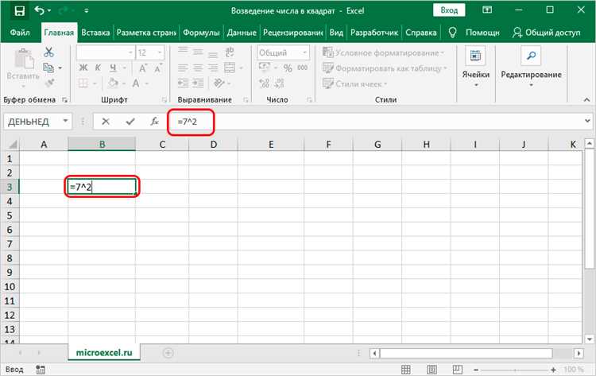Select the Page Layout view icon
Viewport: 596px width, 376px height.
pyautogui.click(x=432, y=369)
